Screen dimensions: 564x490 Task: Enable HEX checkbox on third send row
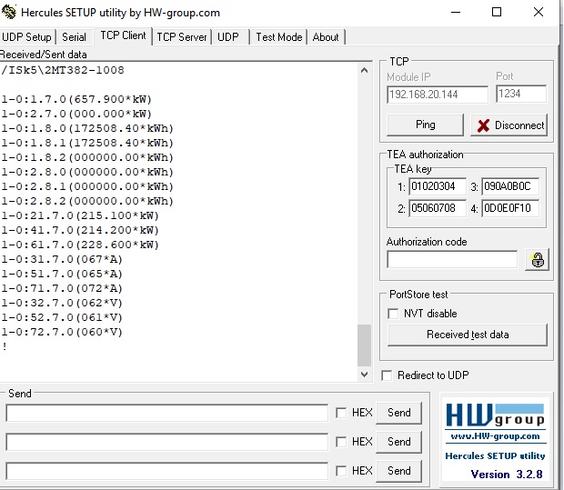pos(341,471)
